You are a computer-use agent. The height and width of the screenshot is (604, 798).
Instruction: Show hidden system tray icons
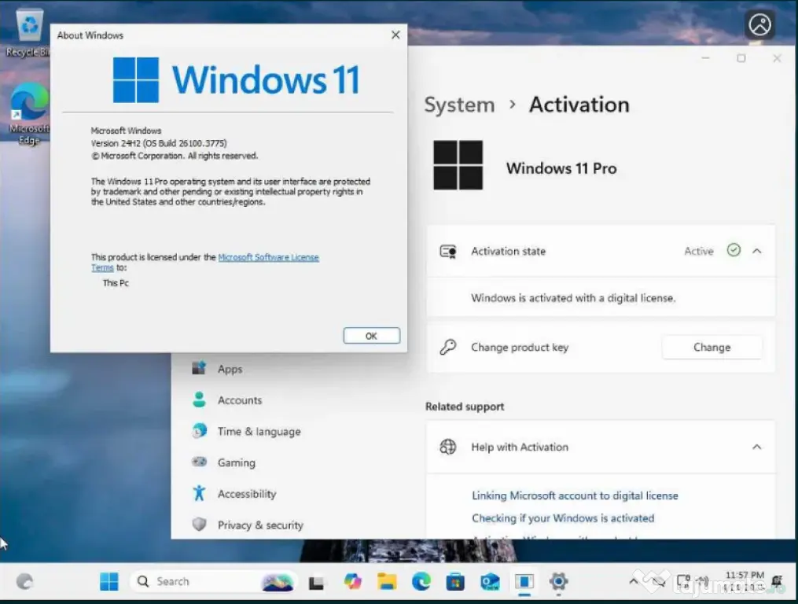coord(634,582)
